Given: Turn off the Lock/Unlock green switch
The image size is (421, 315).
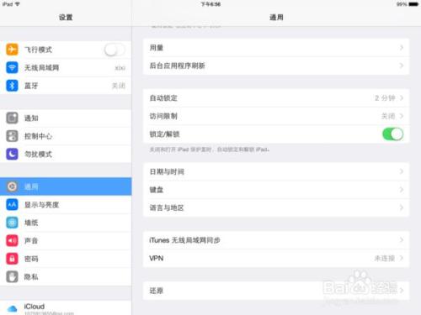Looking at the screenshot, I should (x=393, y=134).
